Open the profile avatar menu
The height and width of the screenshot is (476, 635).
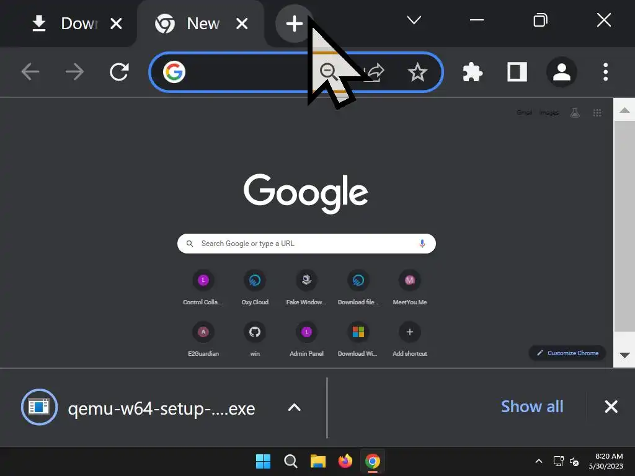[x=562, y=72]
